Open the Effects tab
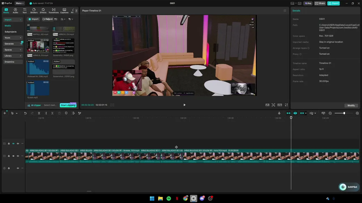The height and width of the screenshot is (203, 362). point(43,11)
